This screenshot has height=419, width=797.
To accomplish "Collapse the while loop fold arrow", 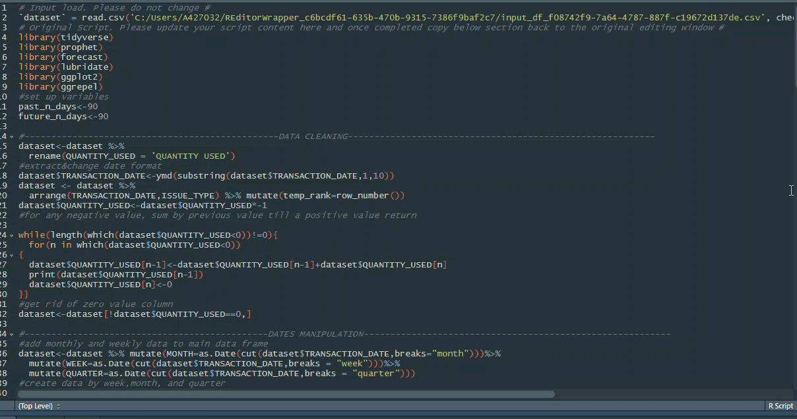I will 13,235.
